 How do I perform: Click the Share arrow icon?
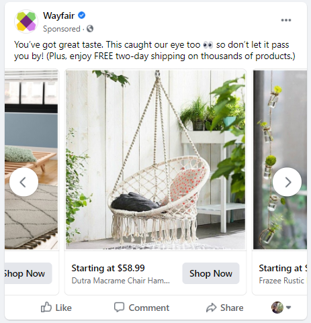click(211, 308)
